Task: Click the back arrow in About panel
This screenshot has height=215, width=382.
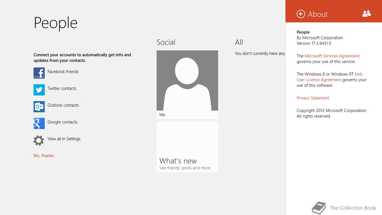Action: pos(301,14)
